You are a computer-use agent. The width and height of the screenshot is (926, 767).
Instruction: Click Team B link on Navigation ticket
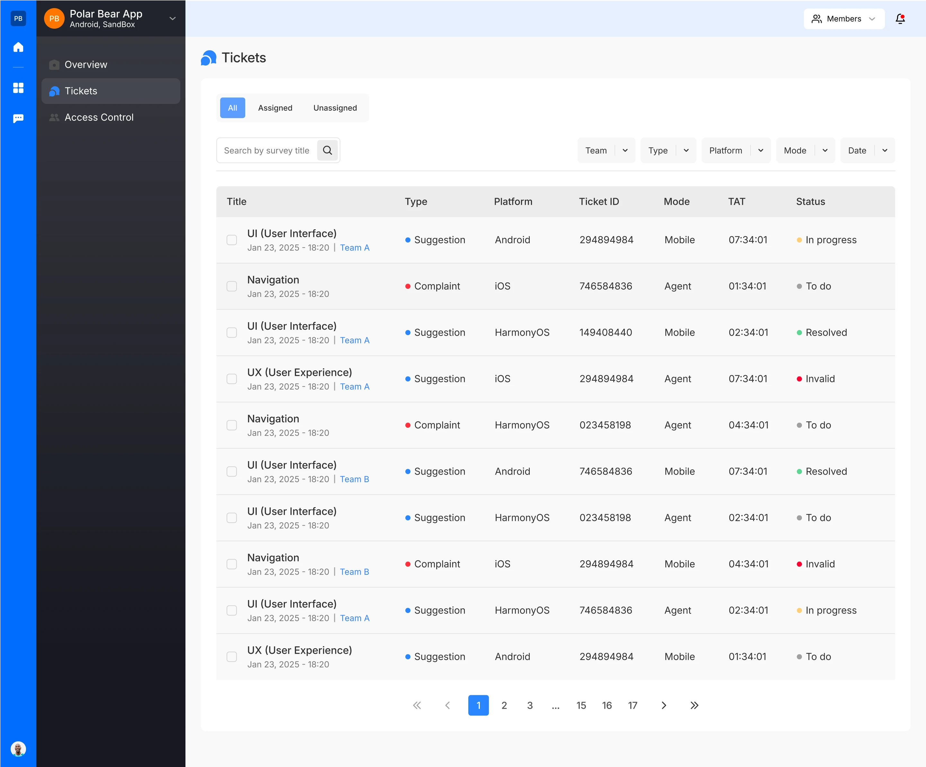pos(354,572)
